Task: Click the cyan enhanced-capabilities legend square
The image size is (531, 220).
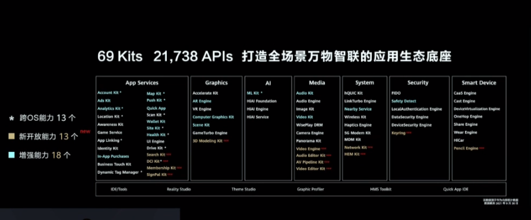Action: click(11, 155)
